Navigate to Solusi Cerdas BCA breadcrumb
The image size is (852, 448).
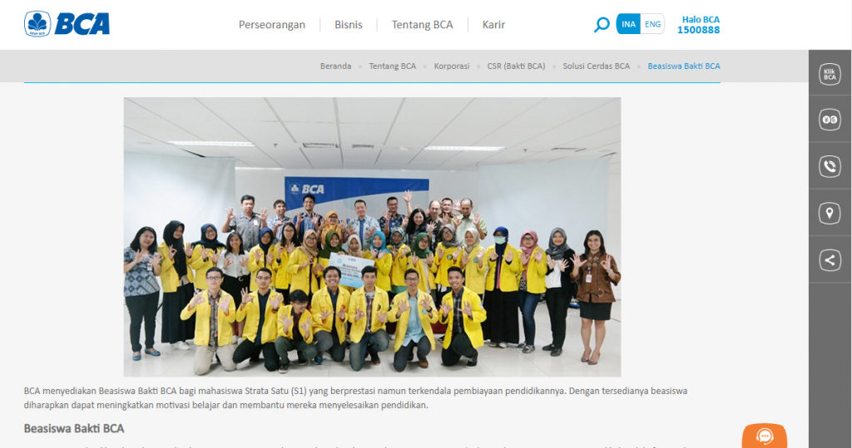(x=596, y=66)
